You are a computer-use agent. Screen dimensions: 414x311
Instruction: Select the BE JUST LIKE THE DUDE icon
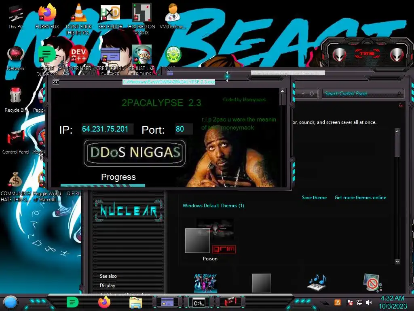(142, 60)
